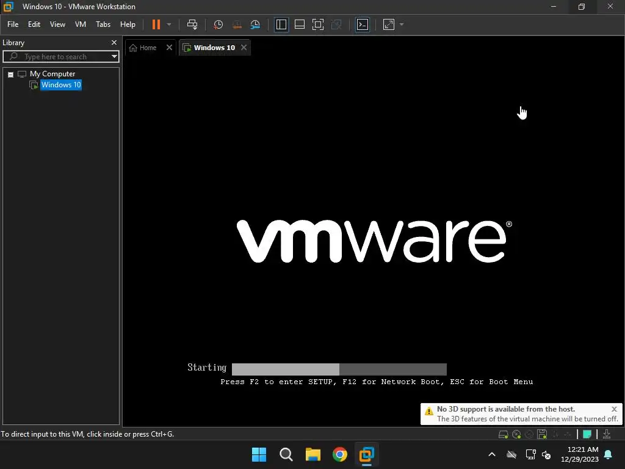
Task: Click the download arrow status icon
Action: [x=607, y=434]
